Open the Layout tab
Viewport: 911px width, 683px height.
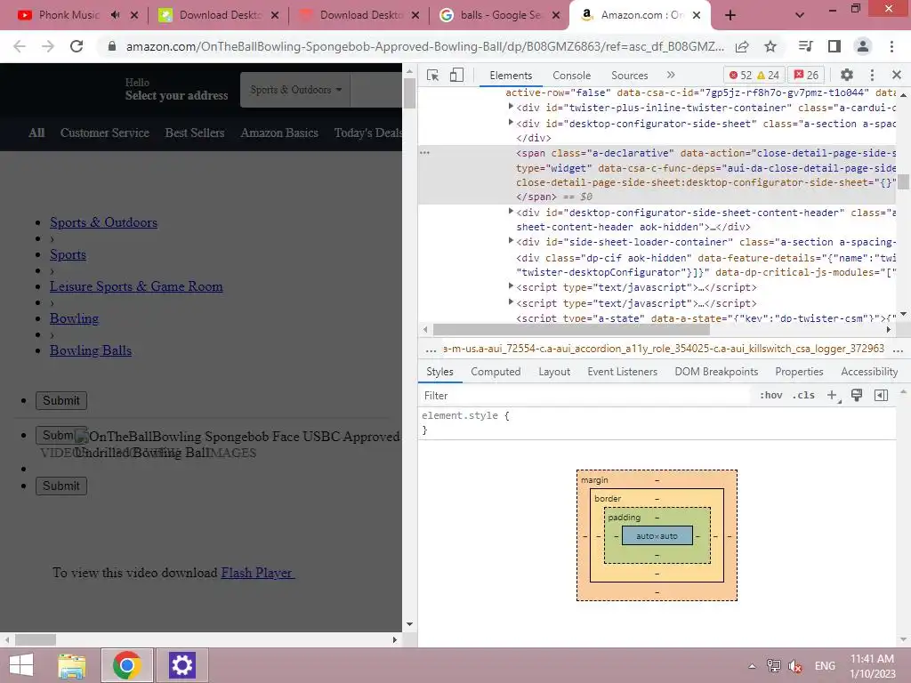554,372
